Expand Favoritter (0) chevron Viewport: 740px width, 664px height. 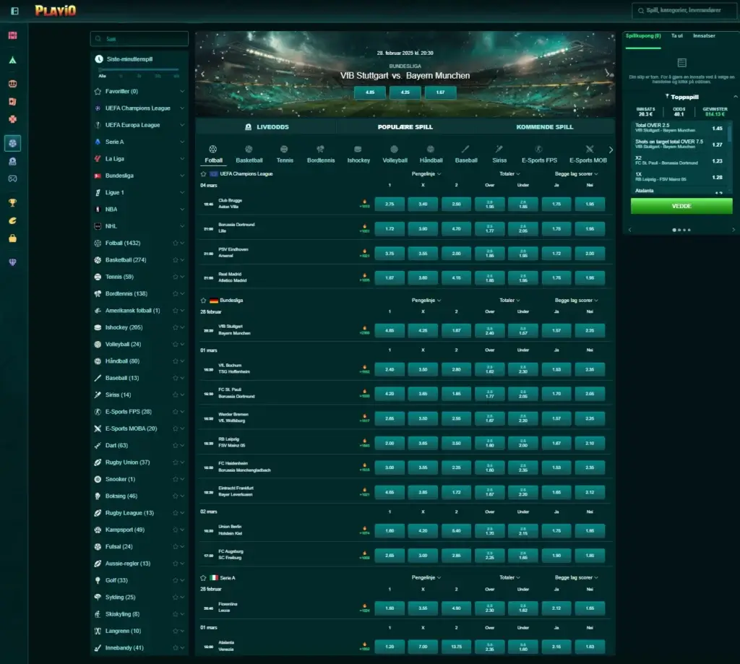pyautogui.click(x=182, y=92)
